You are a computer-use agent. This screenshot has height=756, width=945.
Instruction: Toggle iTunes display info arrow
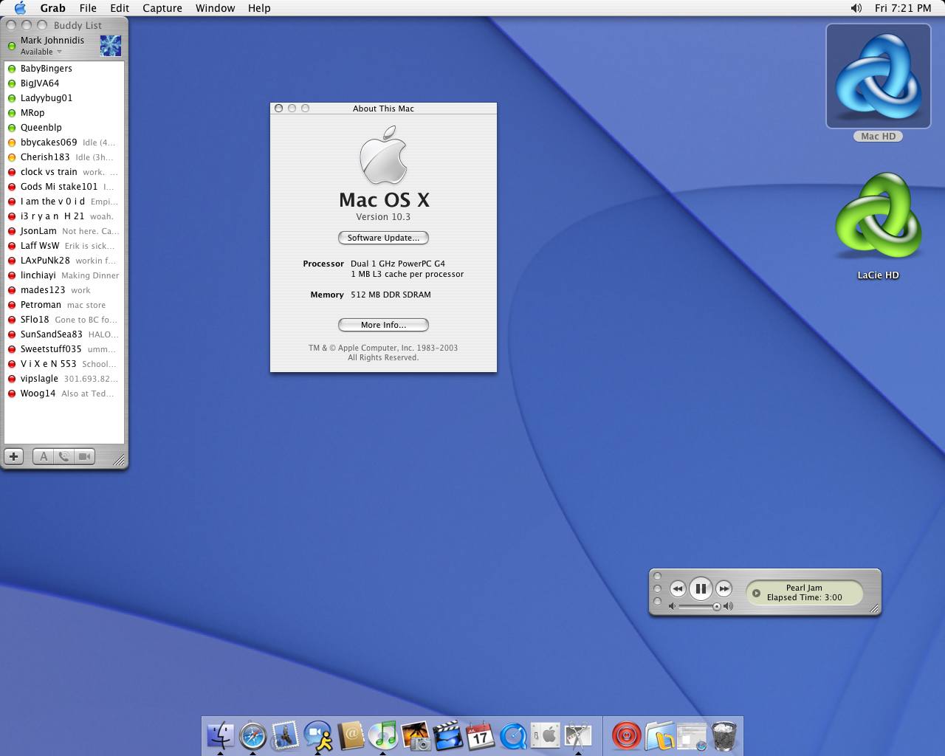click(x=756, y=593)
